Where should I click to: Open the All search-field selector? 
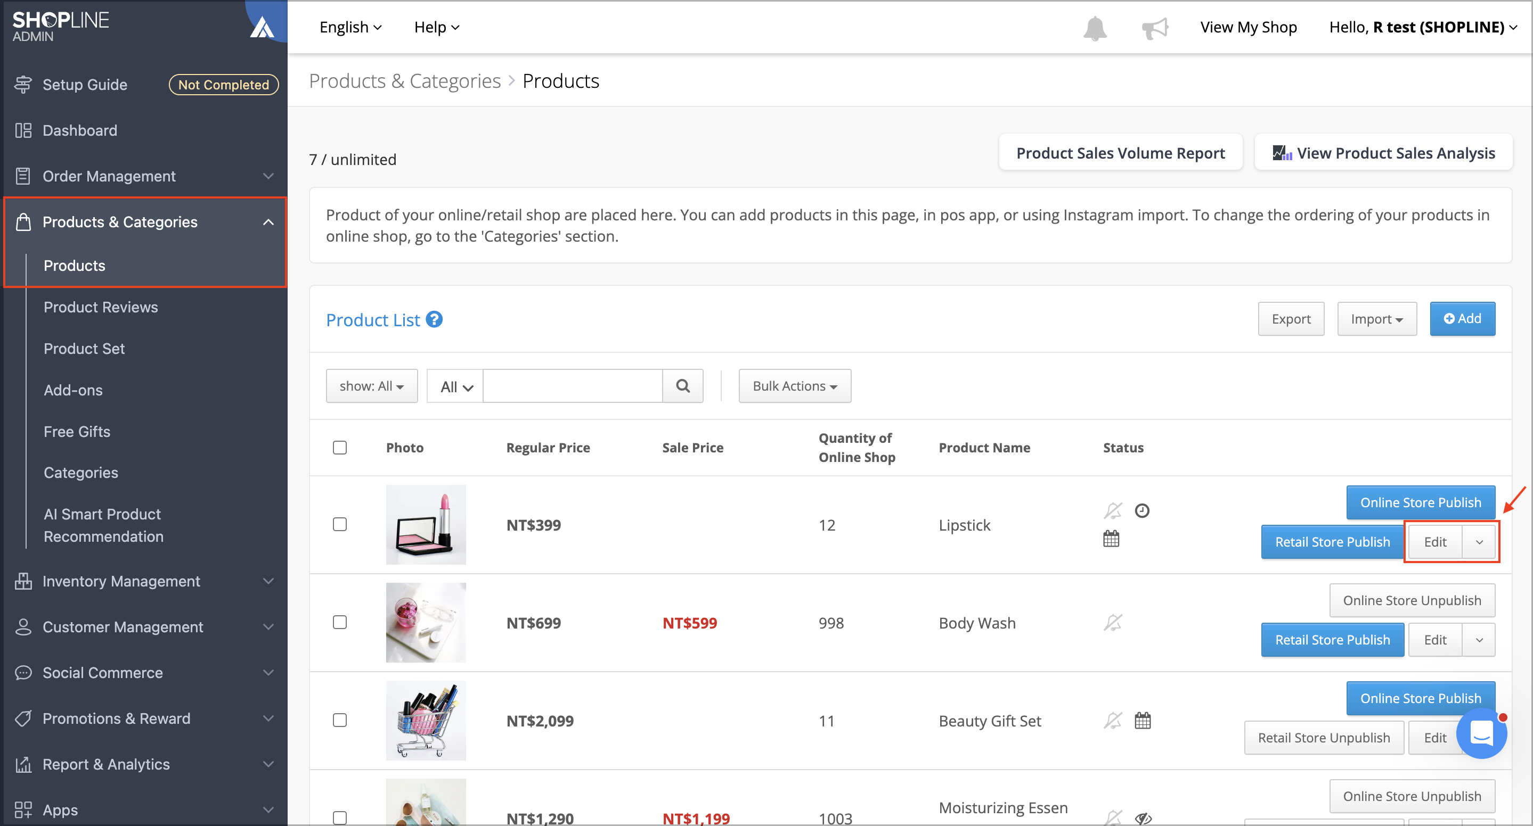[x=455, y=386]
